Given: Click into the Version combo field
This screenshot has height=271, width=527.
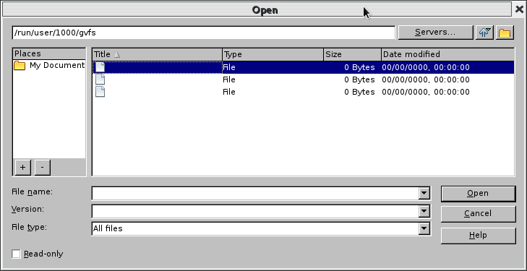Looking at the screenshot, I should (x=255, y=211).
